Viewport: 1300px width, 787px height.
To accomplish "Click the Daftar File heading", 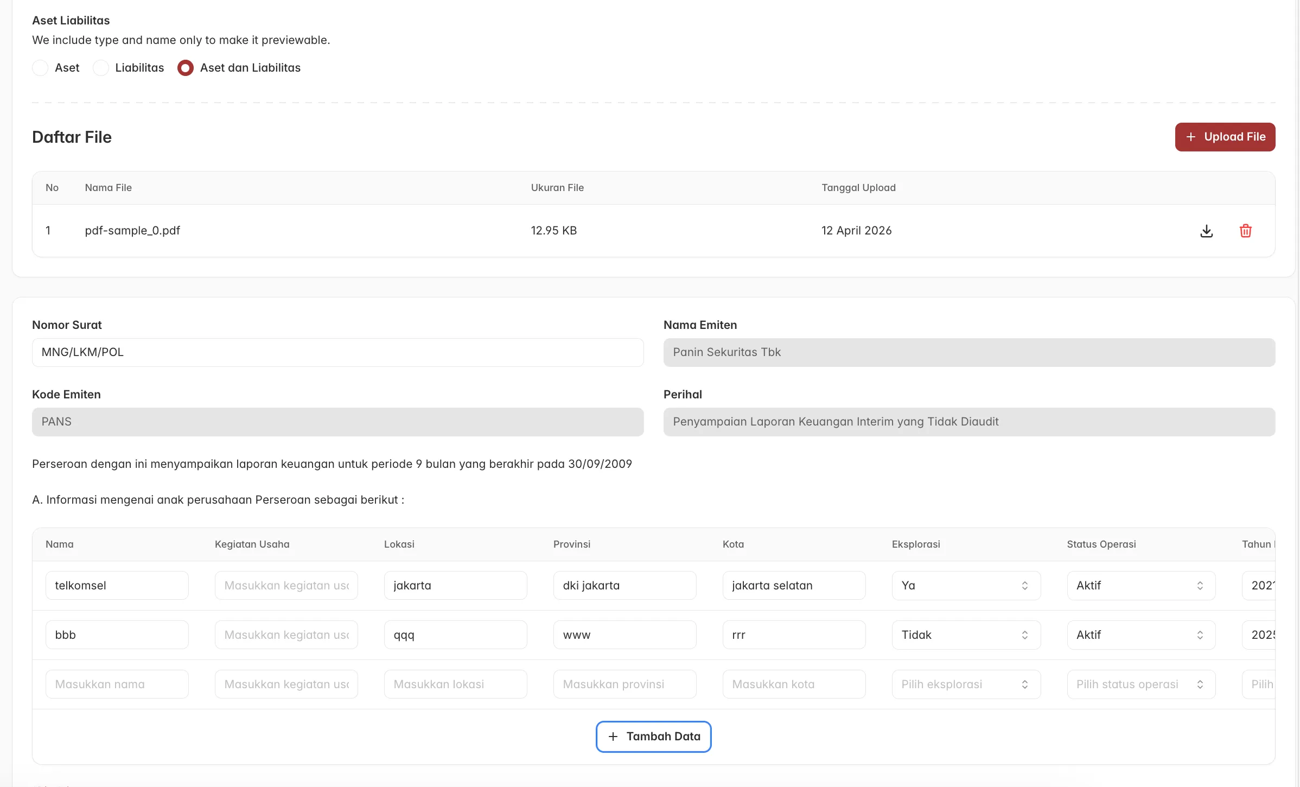I will pos(72,137).
